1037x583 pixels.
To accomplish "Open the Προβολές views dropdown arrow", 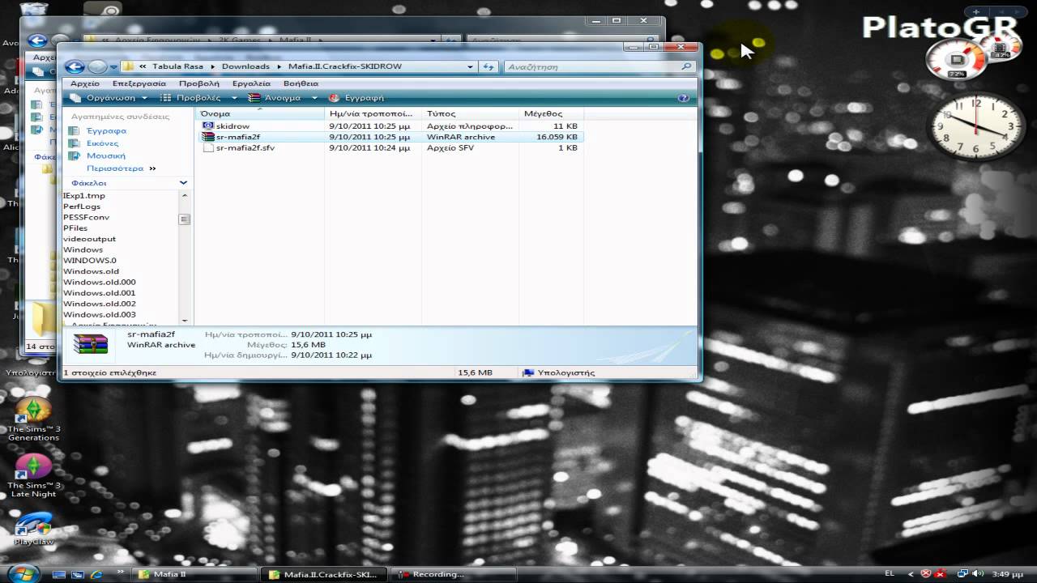I will coord(235,98).
